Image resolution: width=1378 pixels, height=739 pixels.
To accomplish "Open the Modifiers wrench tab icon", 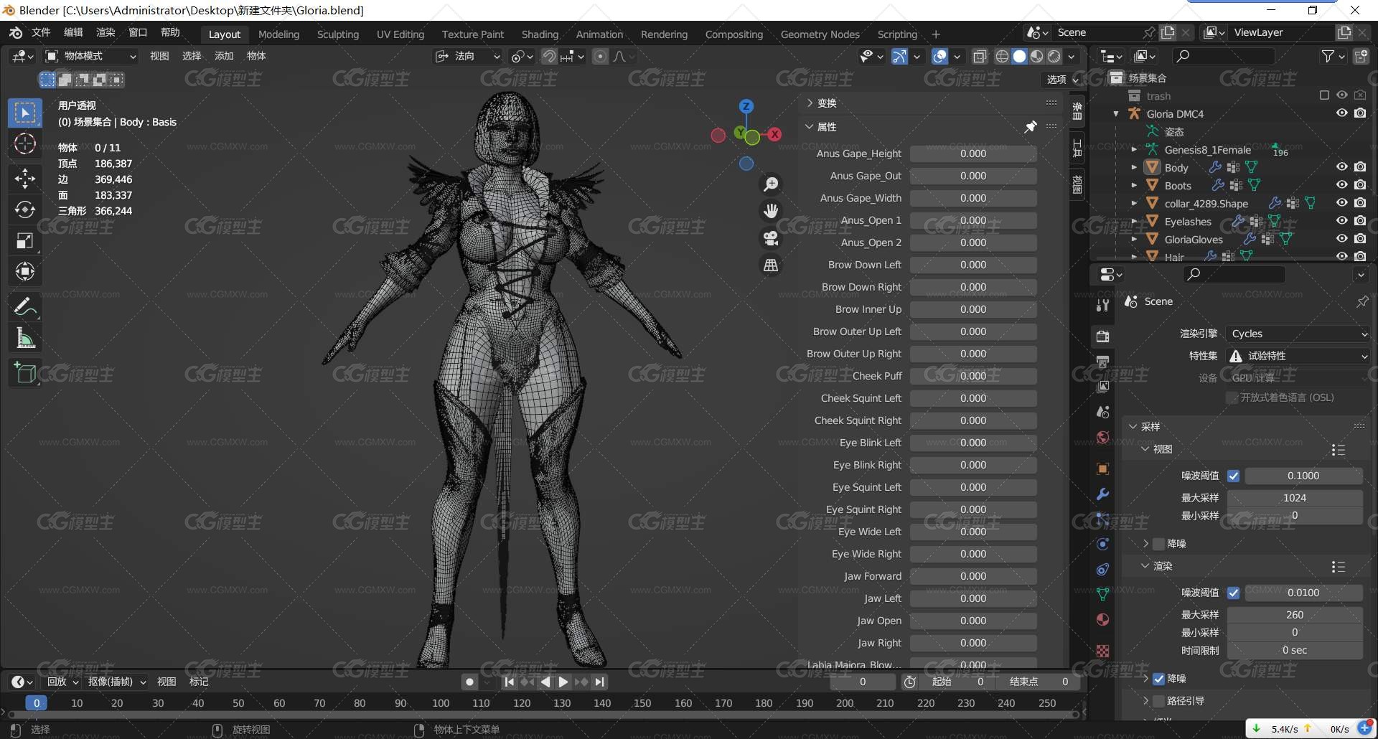I will point(1103,494).
